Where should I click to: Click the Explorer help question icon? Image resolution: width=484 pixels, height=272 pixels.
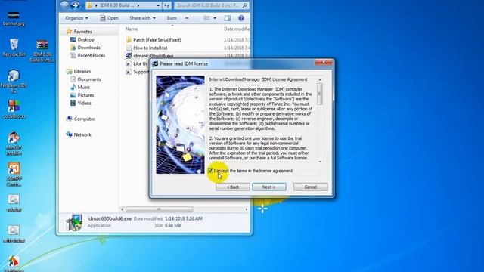[x=241, y=18]
